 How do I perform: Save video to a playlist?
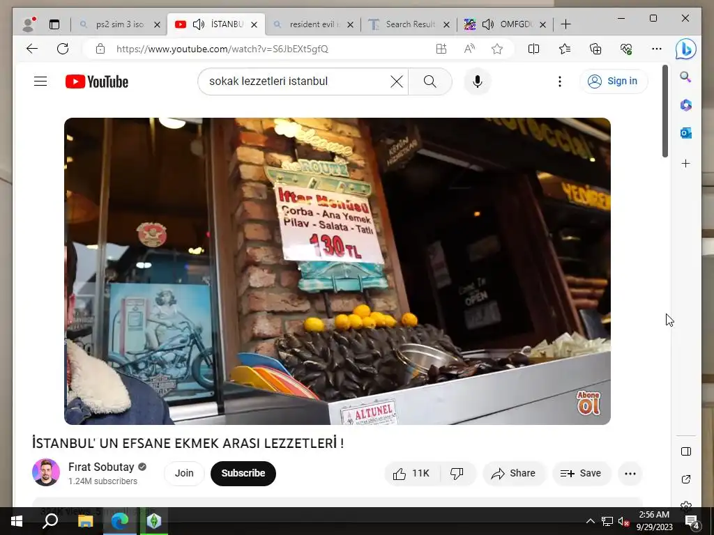coord(581,473)
